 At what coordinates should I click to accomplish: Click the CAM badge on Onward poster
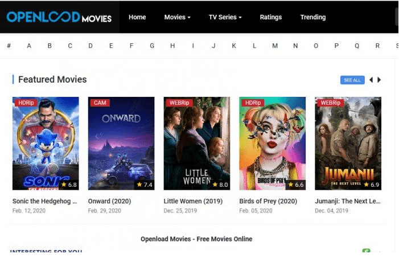point(100,103)
